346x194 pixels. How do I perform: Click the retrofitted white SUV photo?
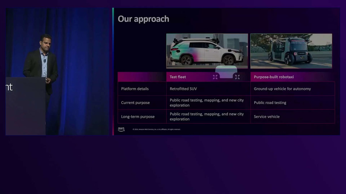[x=207, y=51]
